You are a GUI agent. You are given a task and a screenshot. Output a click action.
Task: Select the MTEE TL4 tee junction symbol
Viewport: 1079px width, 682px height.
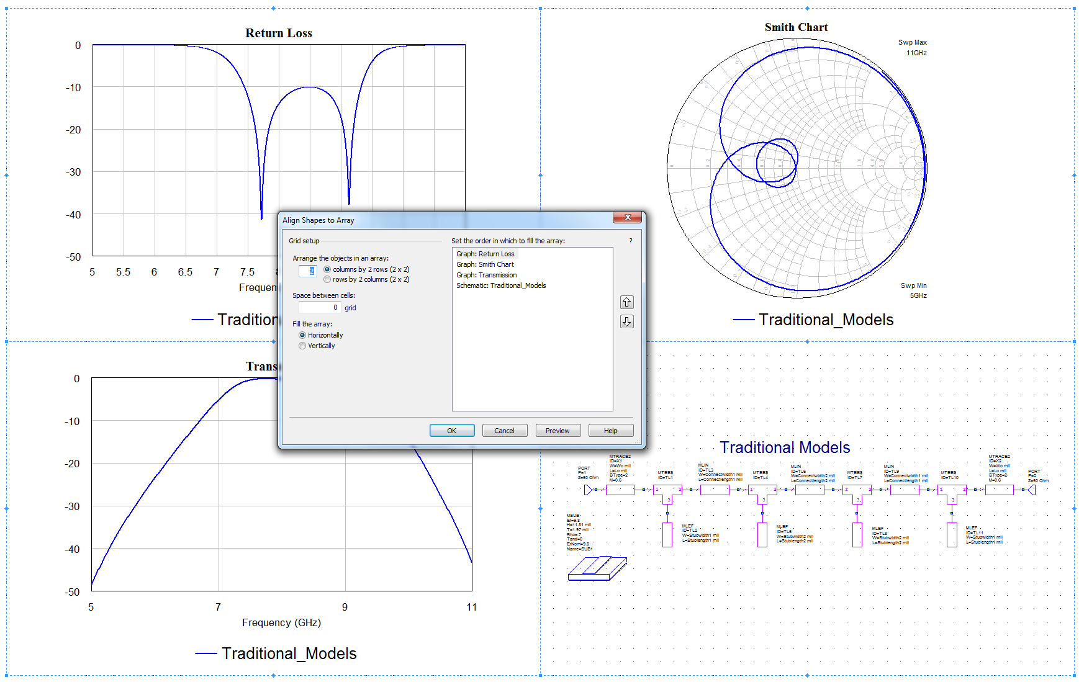[762, 494]
